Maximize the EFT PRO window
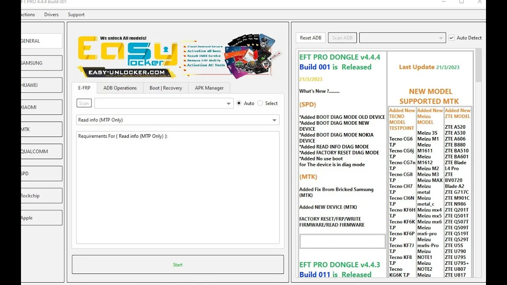The image size is (507, 285). 461,2
